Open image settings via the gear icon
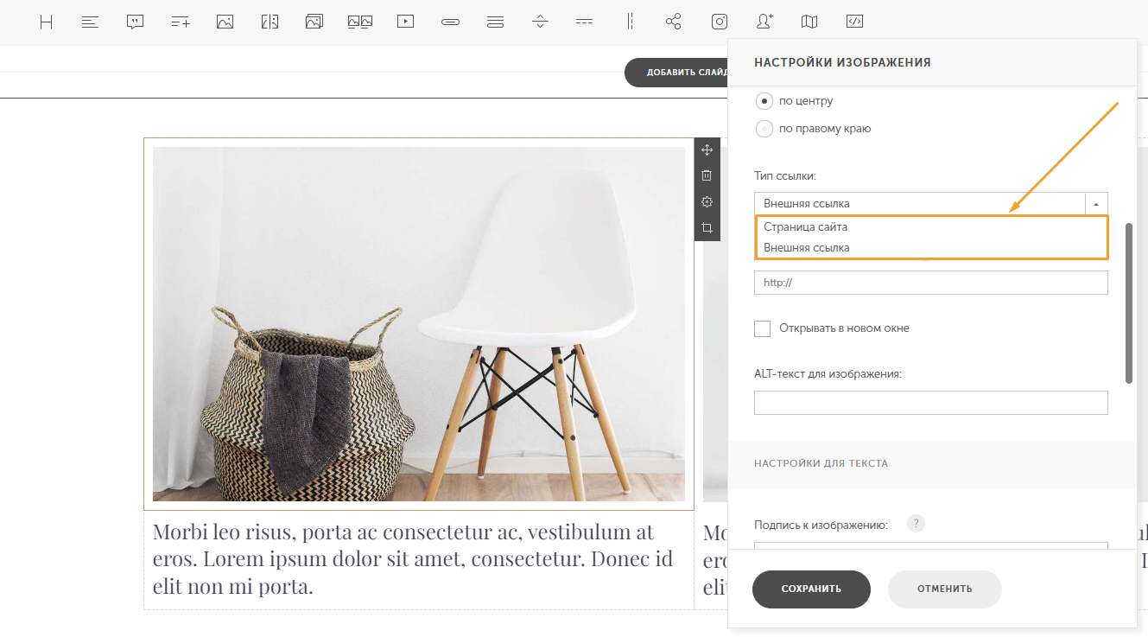The image size is (1148, 637). coord(707,201)
